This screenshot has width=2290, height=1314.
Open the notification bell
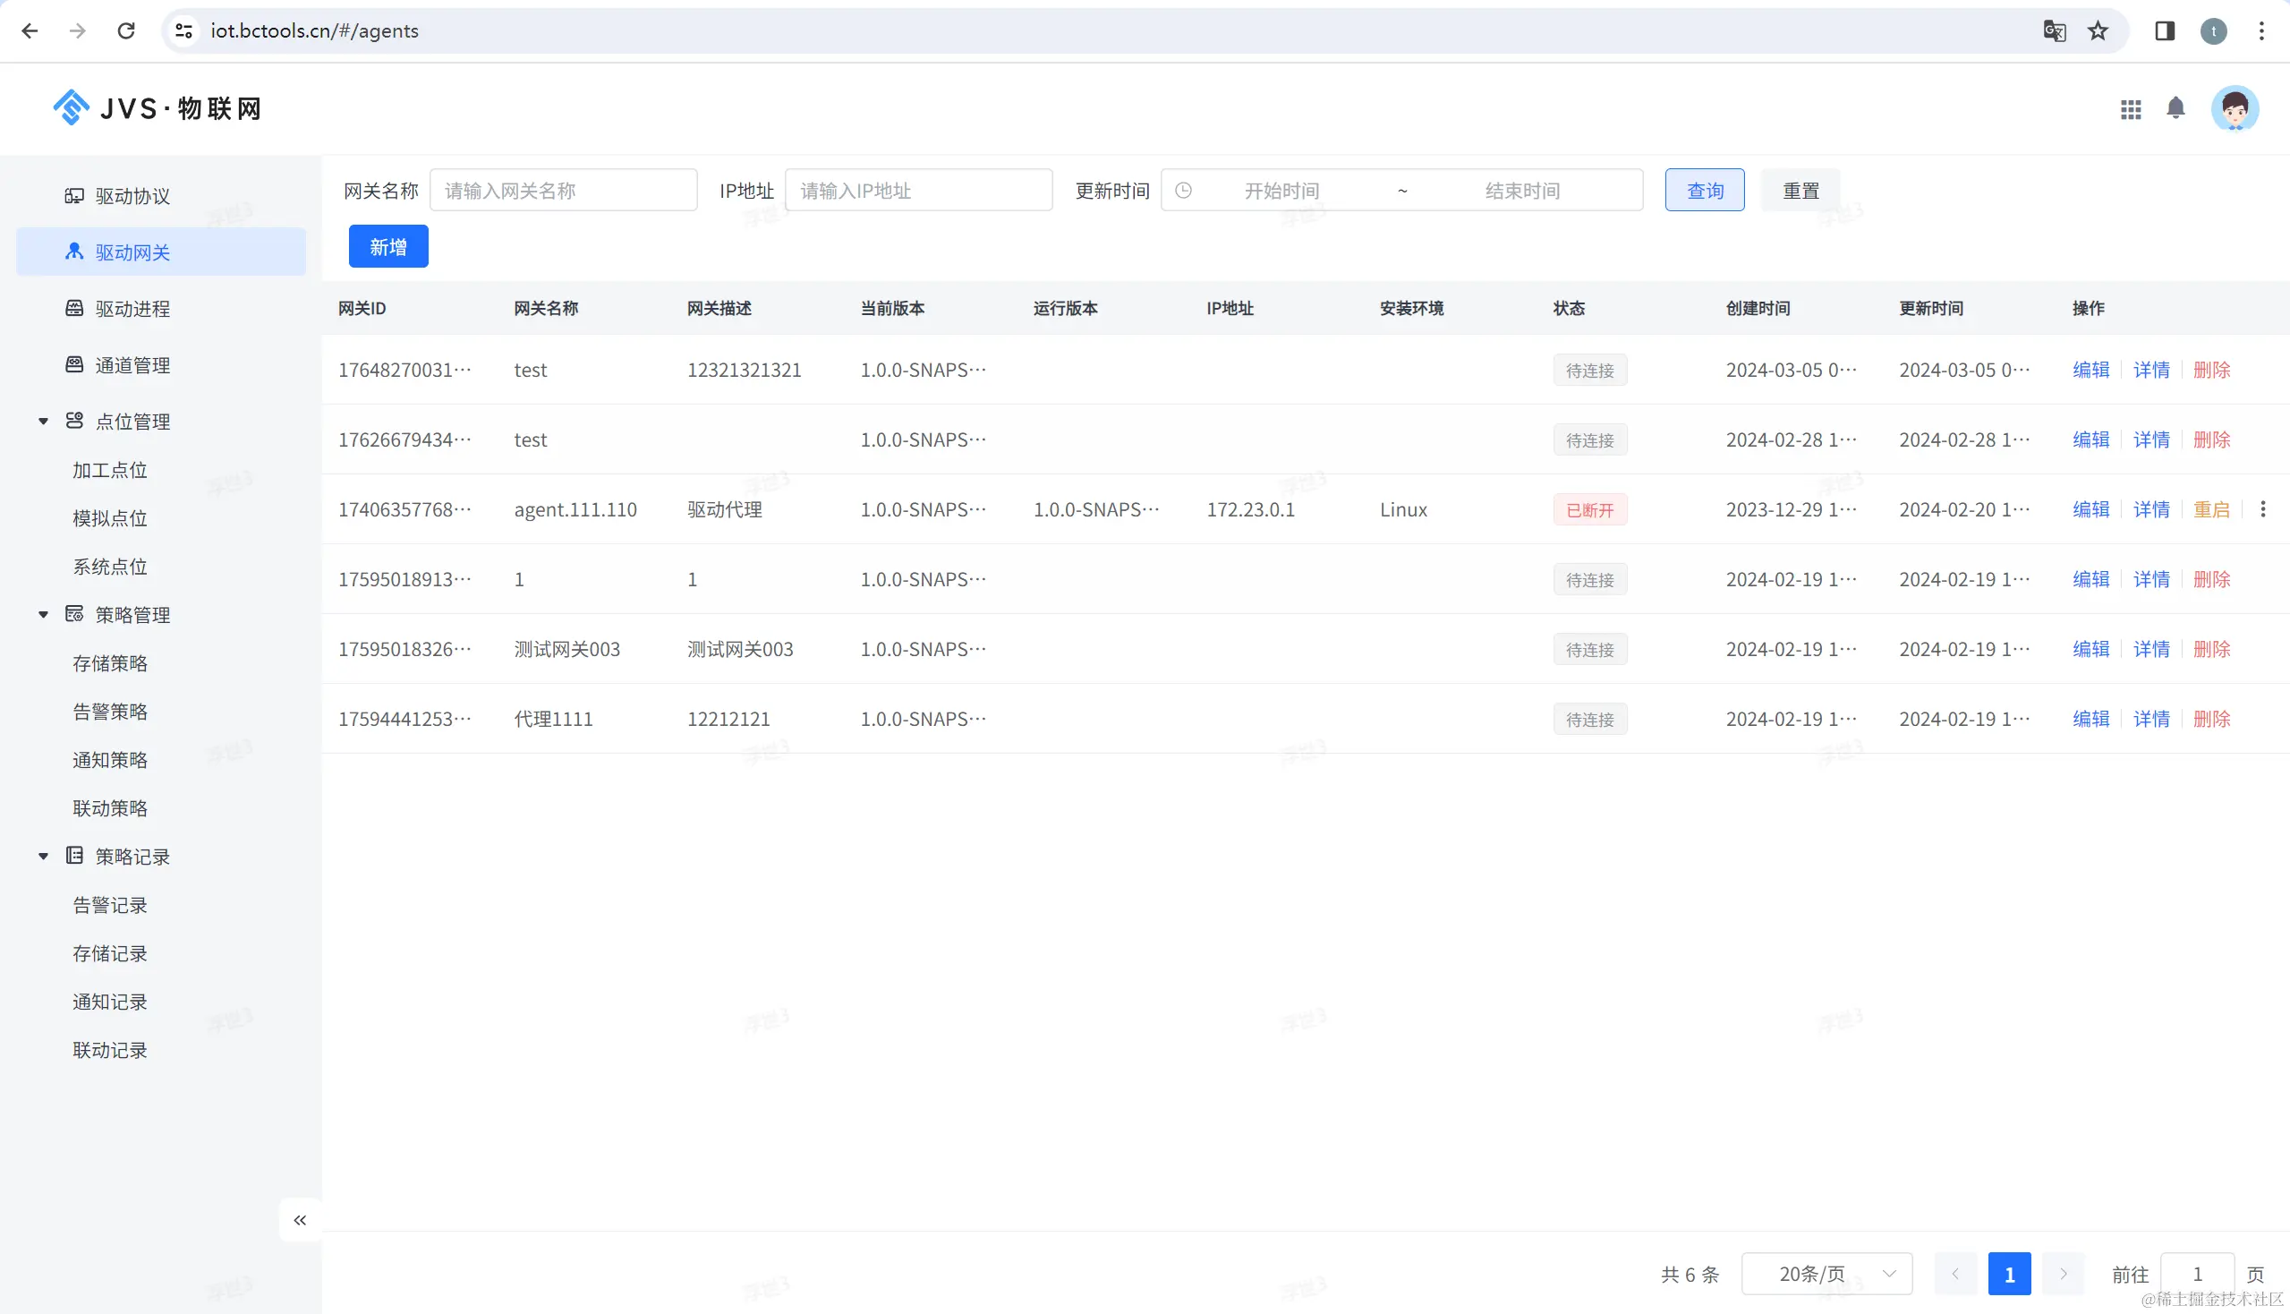click(2175, 108)
